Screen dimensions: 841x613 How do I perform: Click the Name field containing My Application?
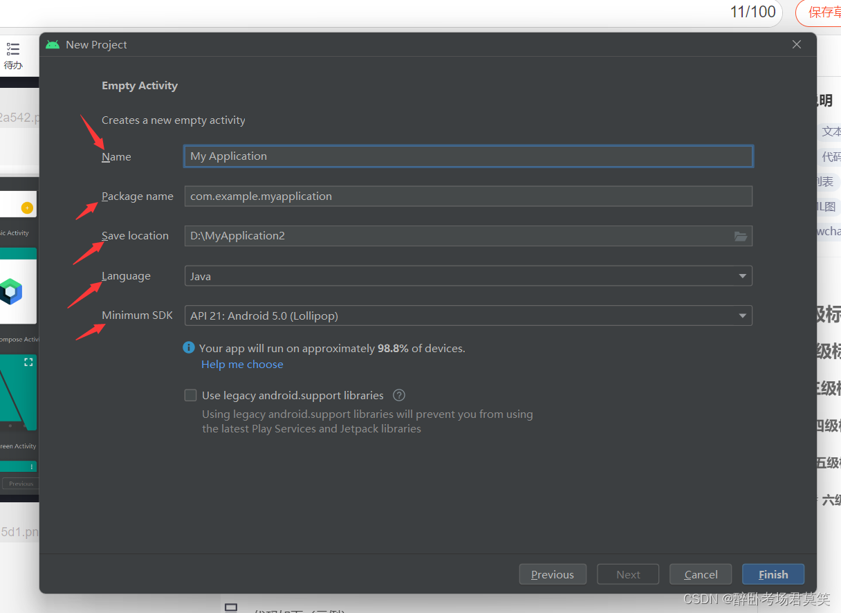468,156
